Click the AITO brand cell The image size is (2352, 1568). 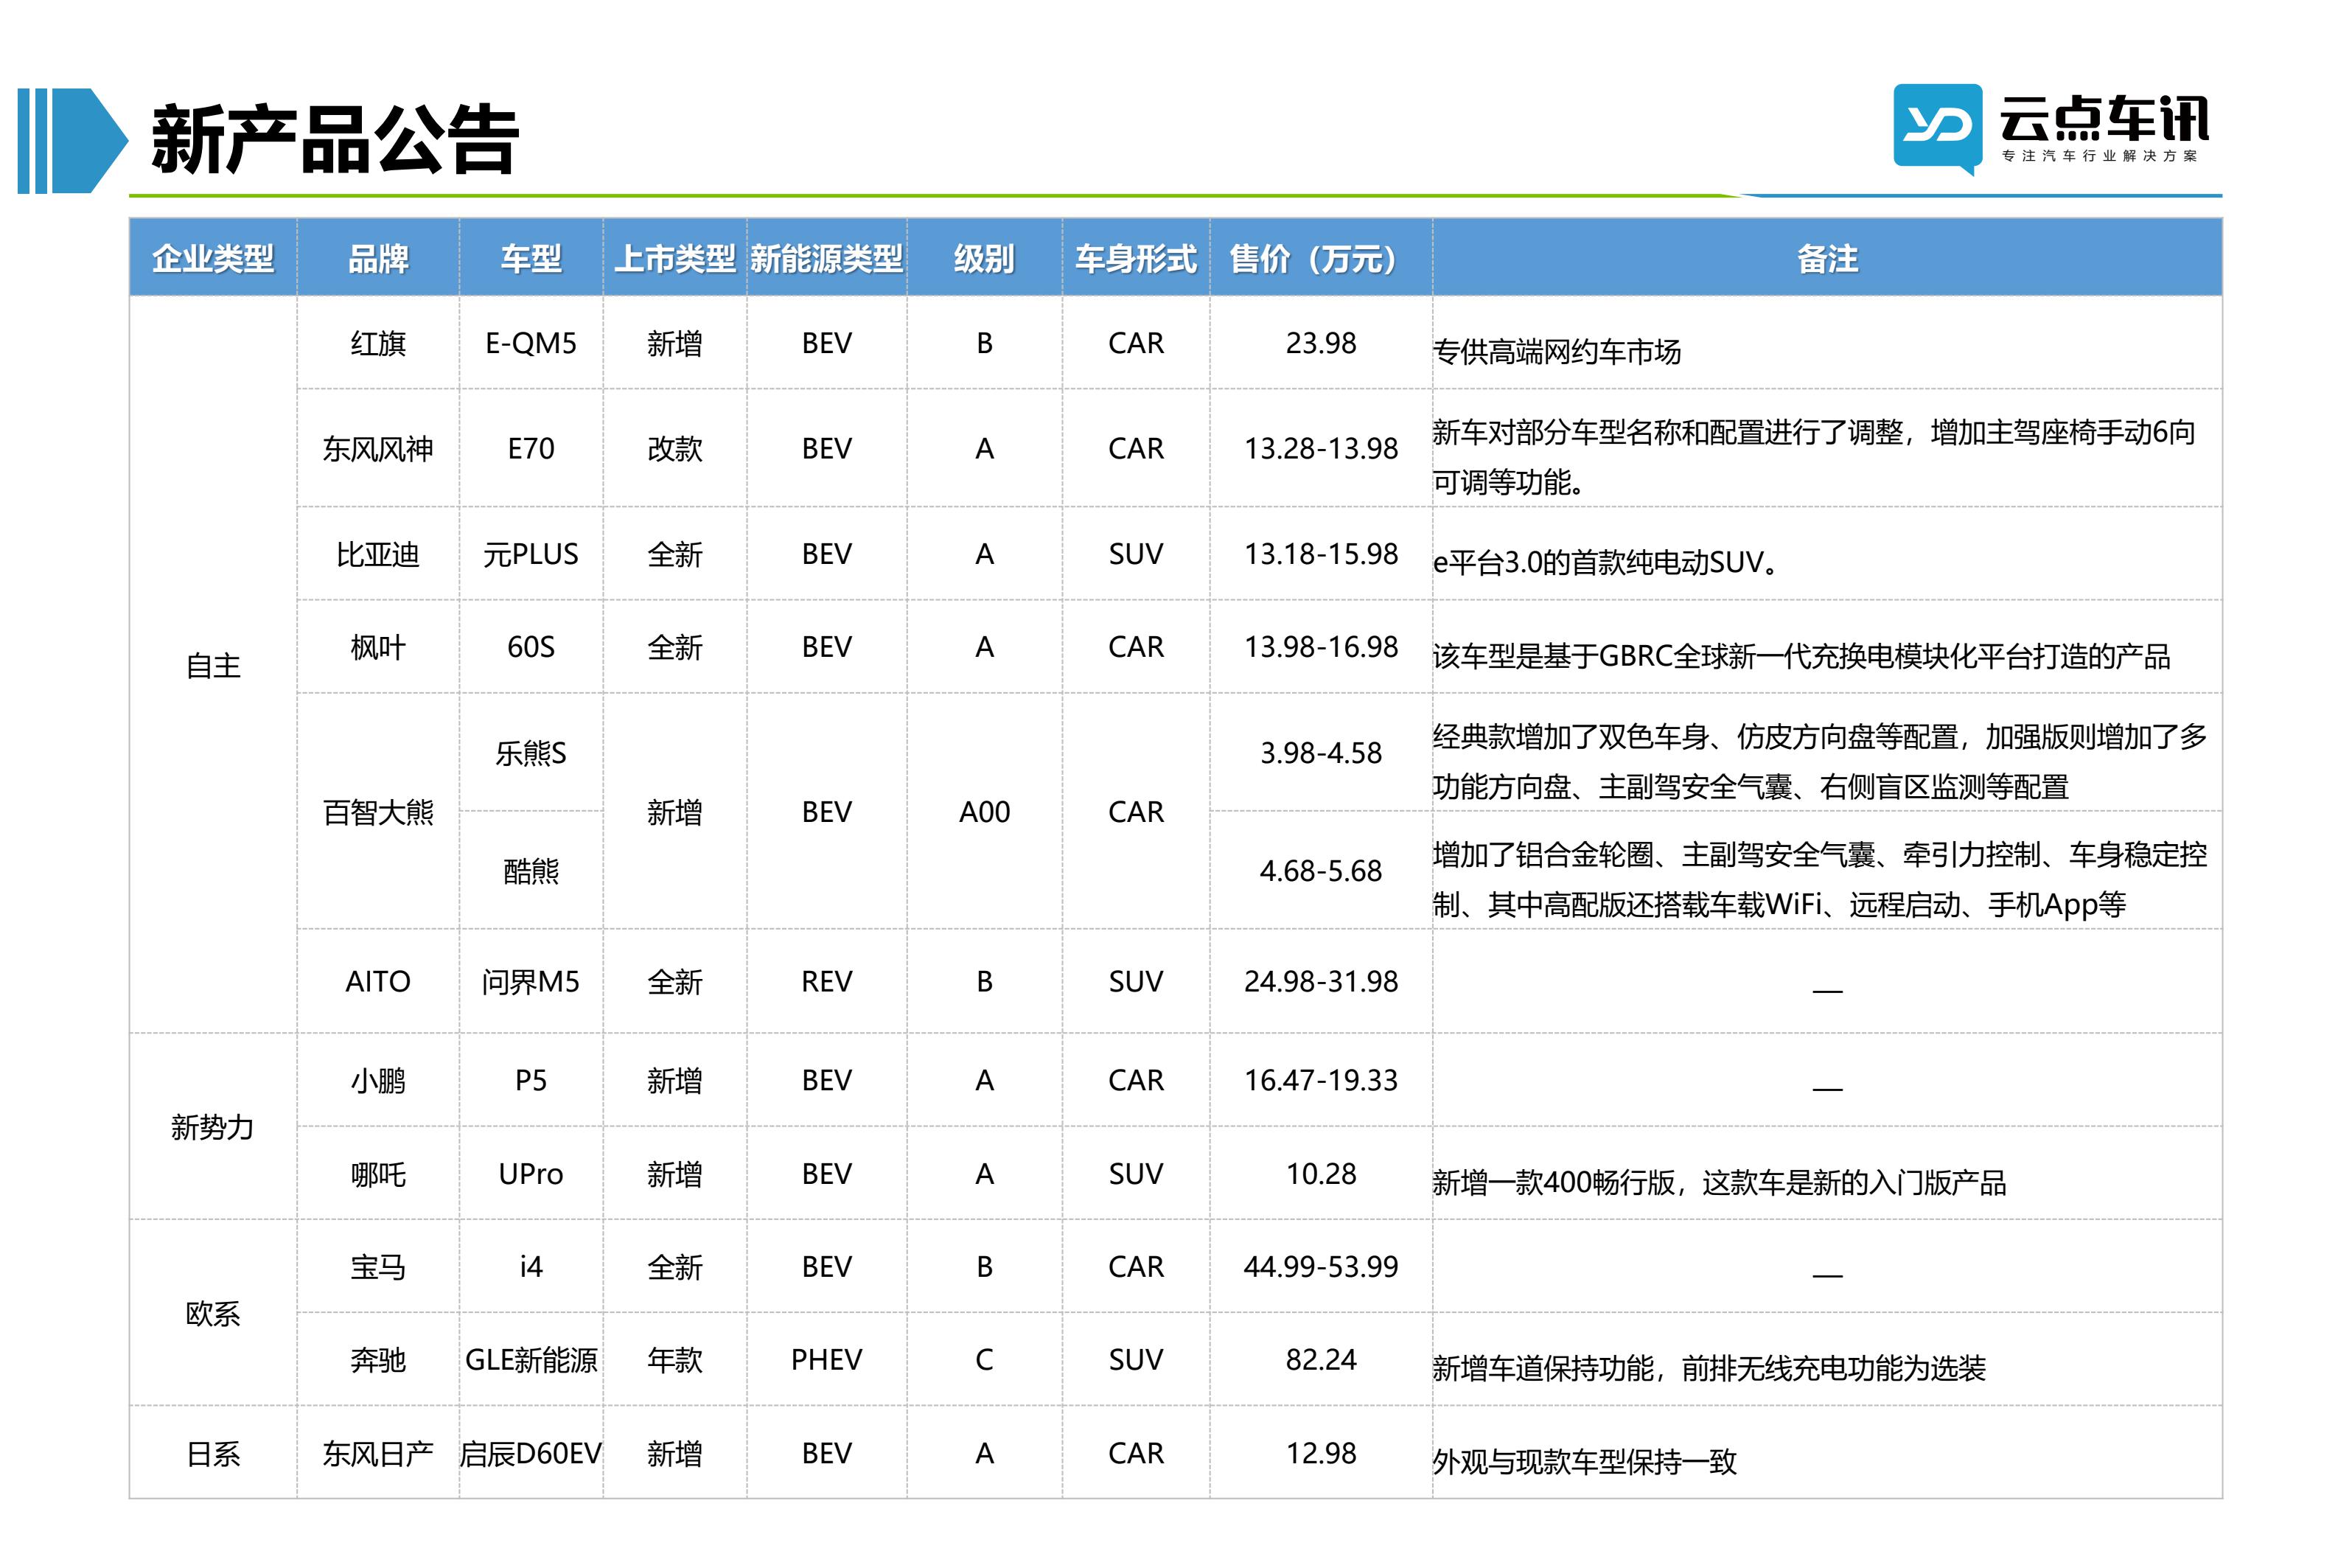pos(378,981)
